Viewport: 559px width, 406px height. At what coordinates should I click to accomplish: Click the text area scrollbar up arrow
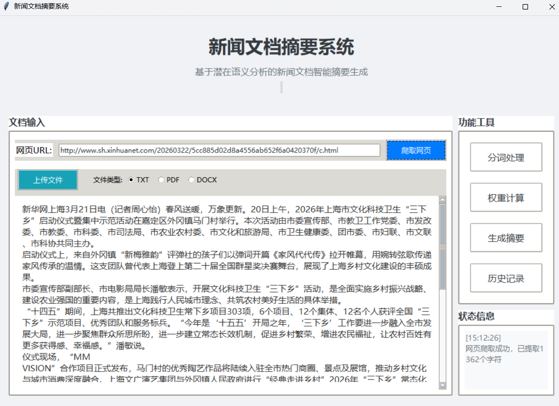[443, 199]
